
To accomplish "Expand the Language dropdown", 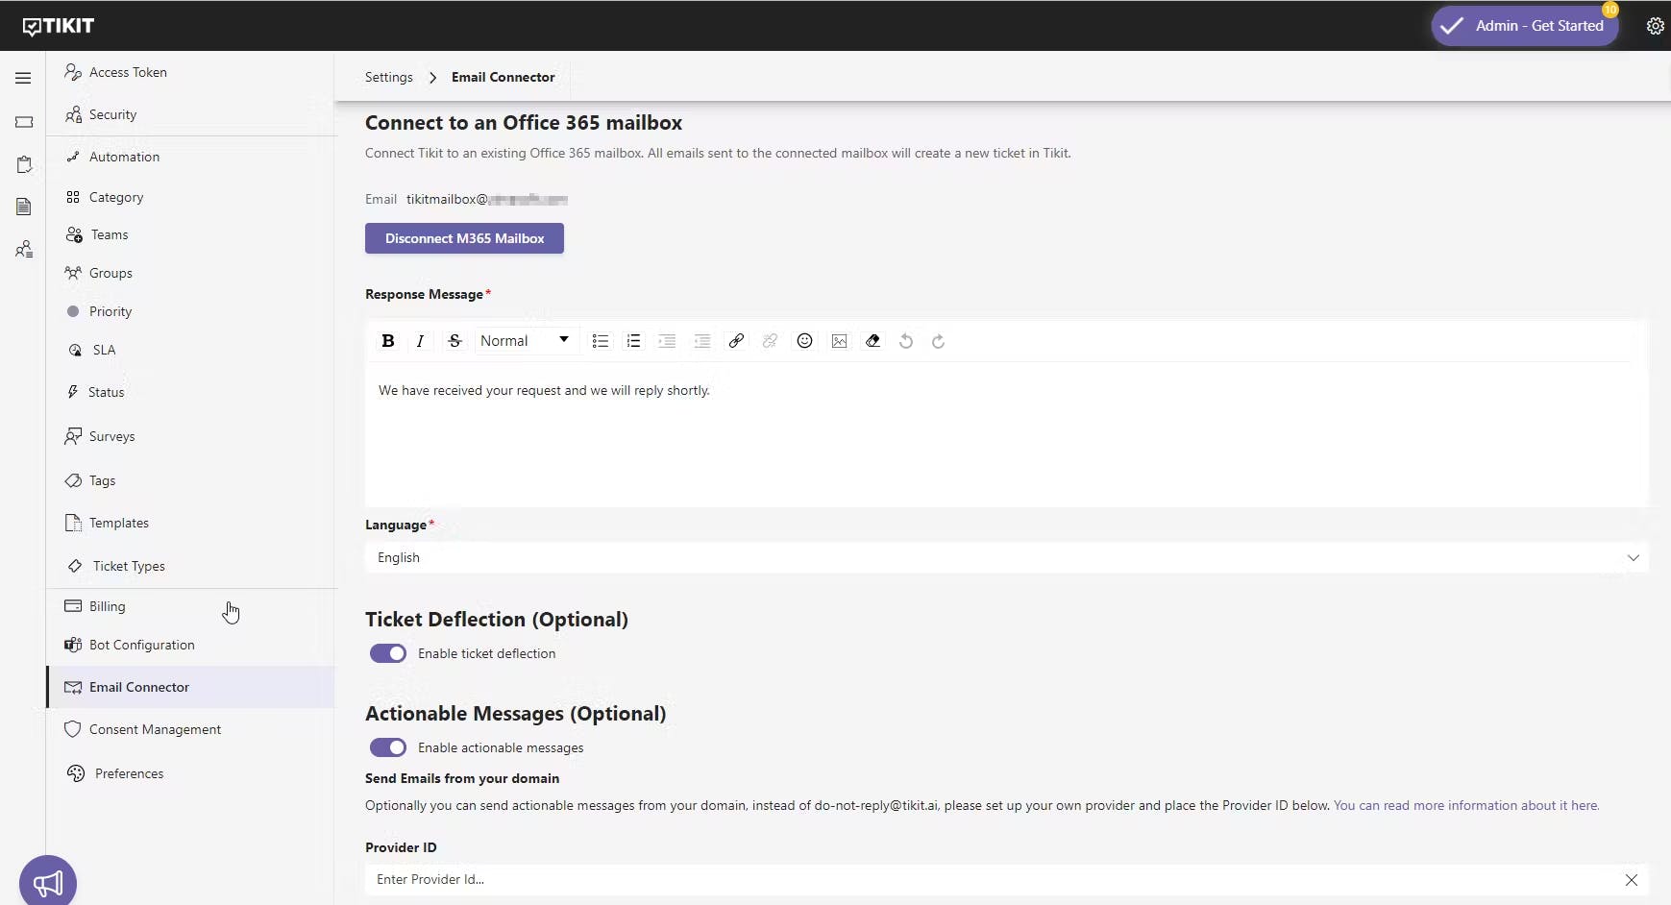I will pyautogui.click(x=1006, y=557).
